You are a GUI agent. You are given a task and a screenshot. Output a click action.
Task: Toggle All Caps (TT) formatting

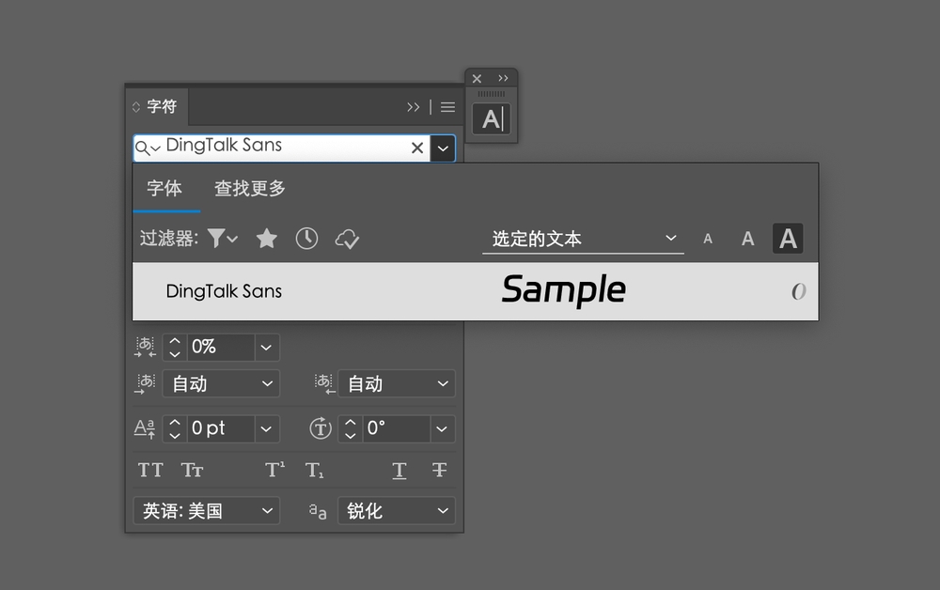click(x=150, y=470)
